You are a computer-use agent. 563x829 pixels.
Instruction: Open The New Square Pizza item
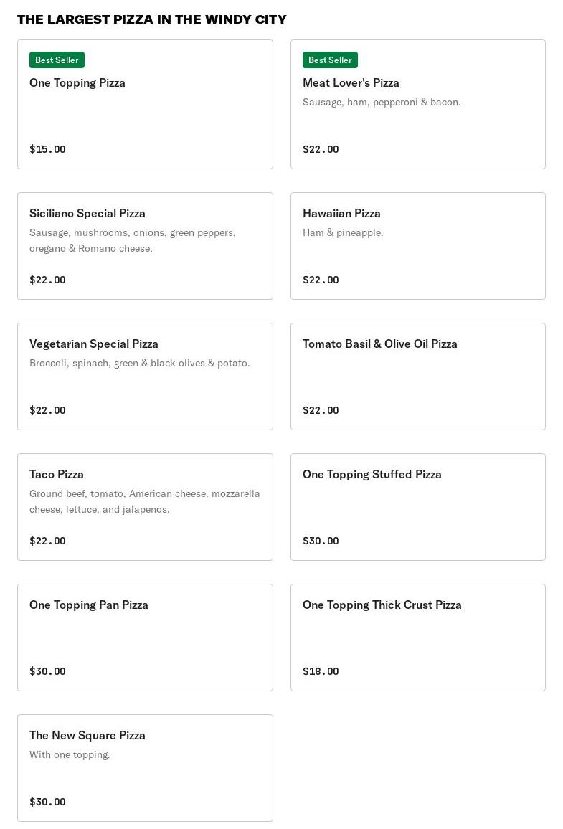point(145,768)
